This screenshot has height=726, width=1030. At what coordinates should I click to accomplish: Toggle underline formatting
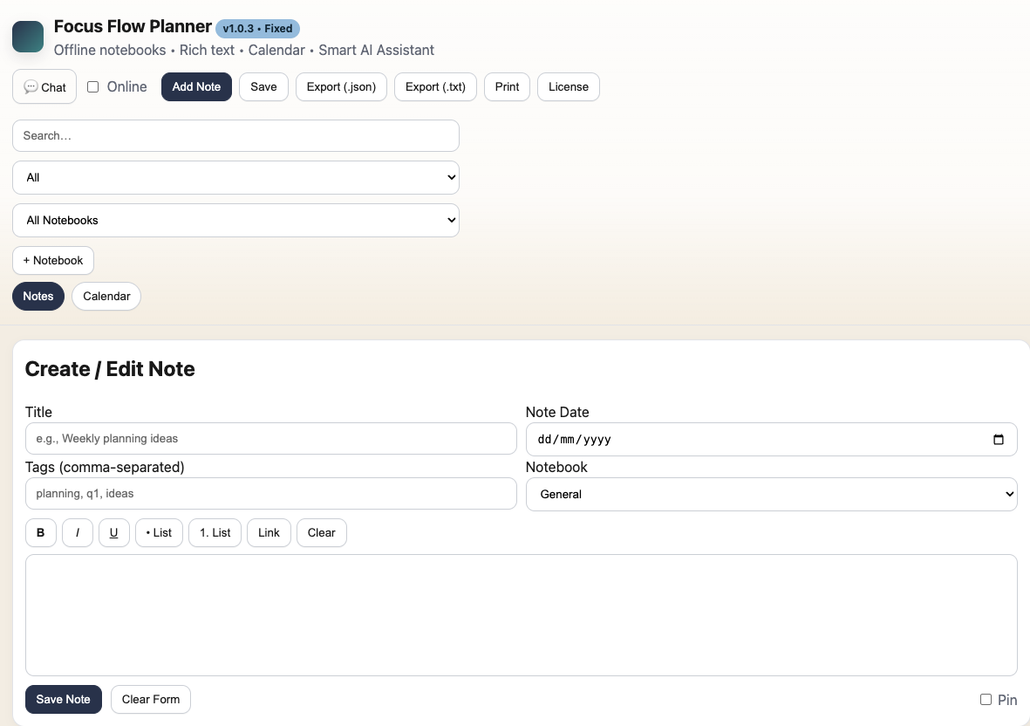coord(113,532)
